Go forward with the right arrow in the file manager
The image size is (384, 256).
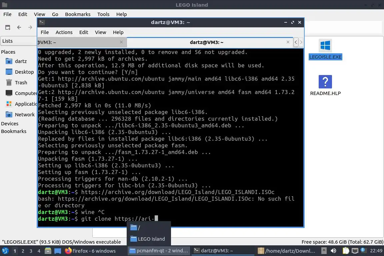point(30,27)
